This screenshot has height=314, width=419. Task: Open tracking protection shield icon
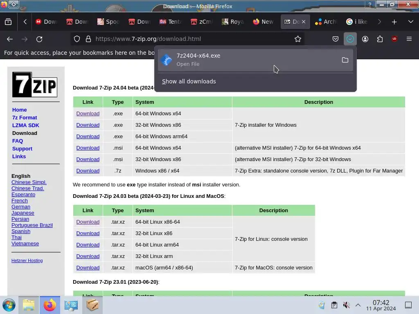[77, 39]
